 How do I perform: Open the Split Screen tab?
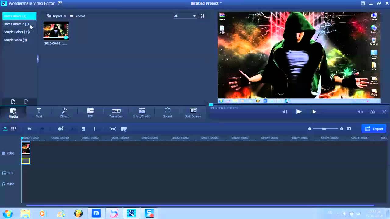(193, 113)
